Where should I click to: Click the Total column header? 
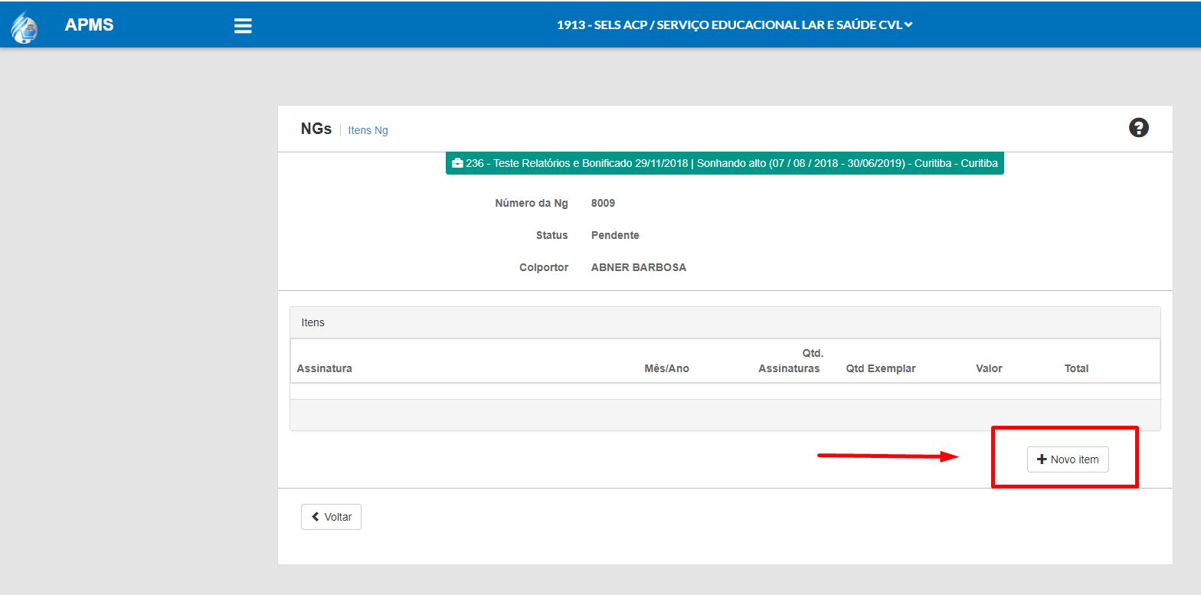(x=1076, y=368)
